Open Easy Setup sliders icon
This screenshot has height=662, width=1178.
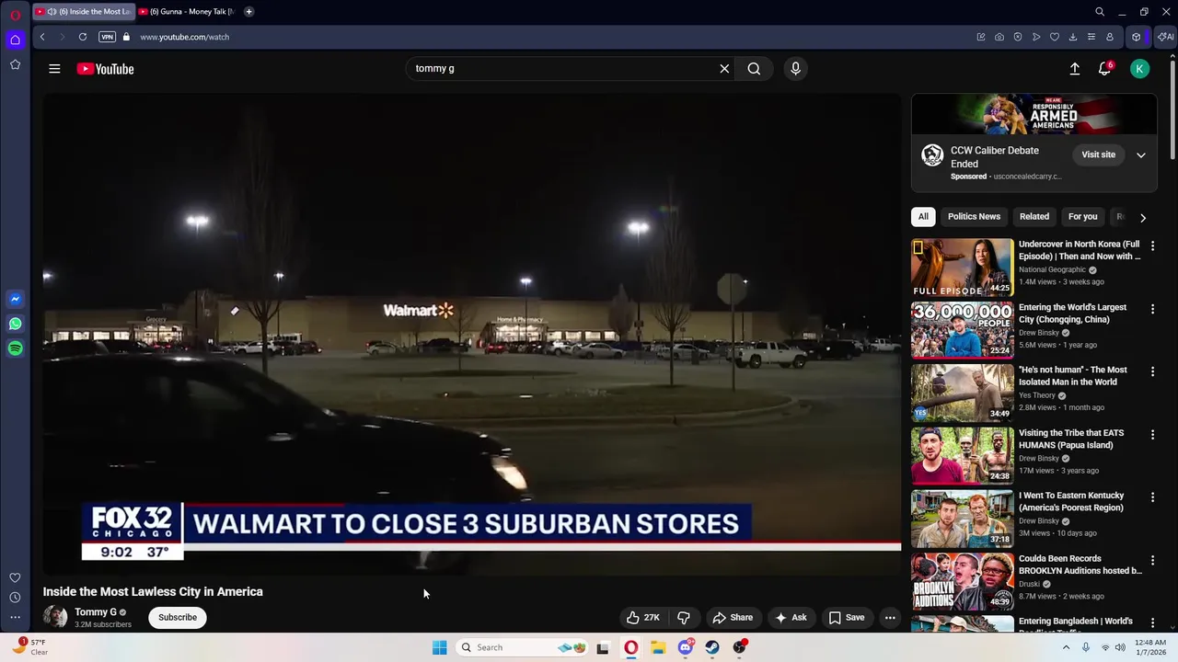click(x=1091, y=37)
